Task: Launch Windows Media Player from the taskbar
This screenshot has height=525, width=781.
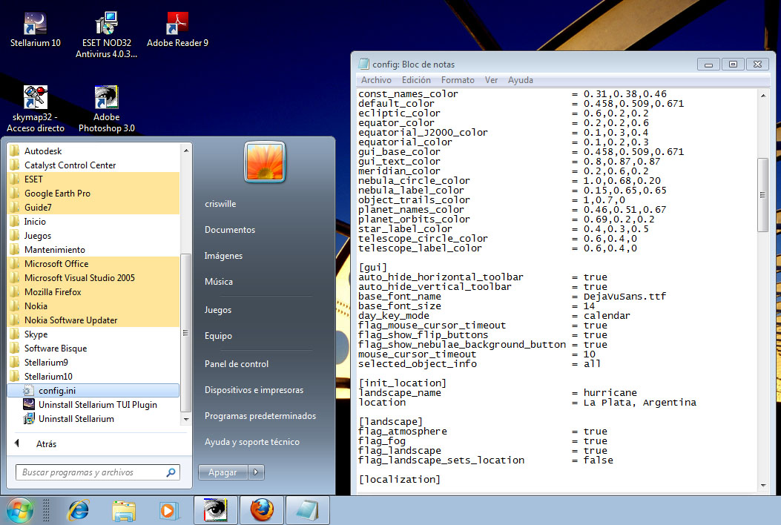Action: pyautogui.click(x=168, y=511)
